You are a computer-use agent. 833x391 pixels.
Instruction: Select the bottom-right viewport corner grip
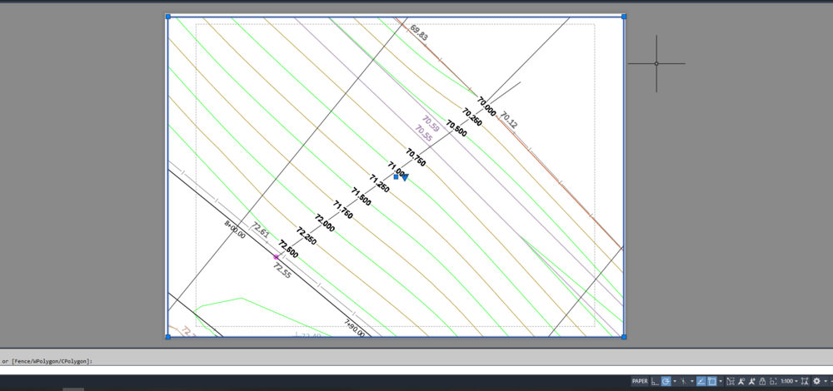point(624,336)
